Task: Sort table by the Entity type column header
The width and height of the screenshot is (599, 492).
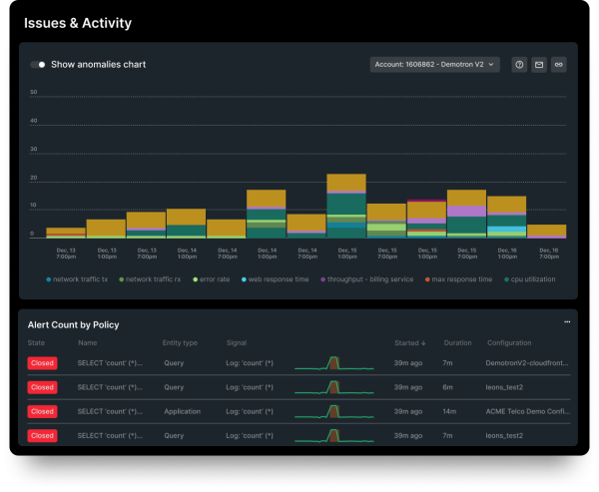Action: 180,343
